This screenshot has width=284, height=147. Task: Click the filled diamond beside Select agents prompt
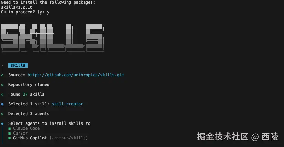pos(2,123)
